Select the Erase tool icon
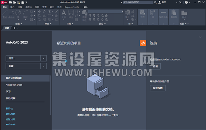This screenshot has width=206, height=130. [56, 12]
